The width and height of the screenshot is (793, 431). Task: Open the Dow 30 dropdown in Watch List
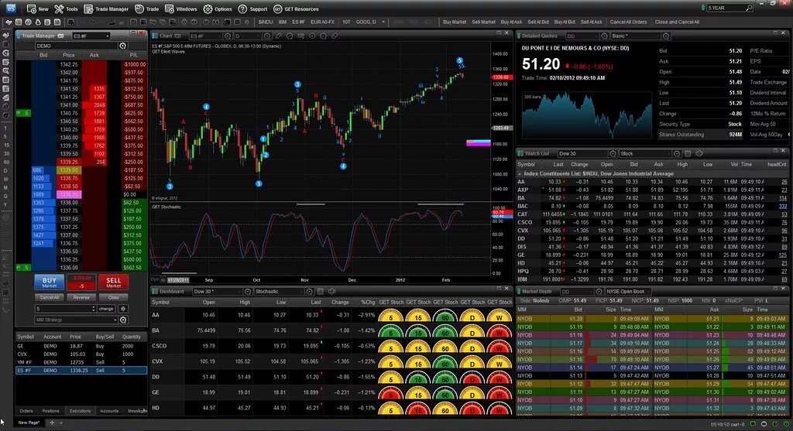582,154
